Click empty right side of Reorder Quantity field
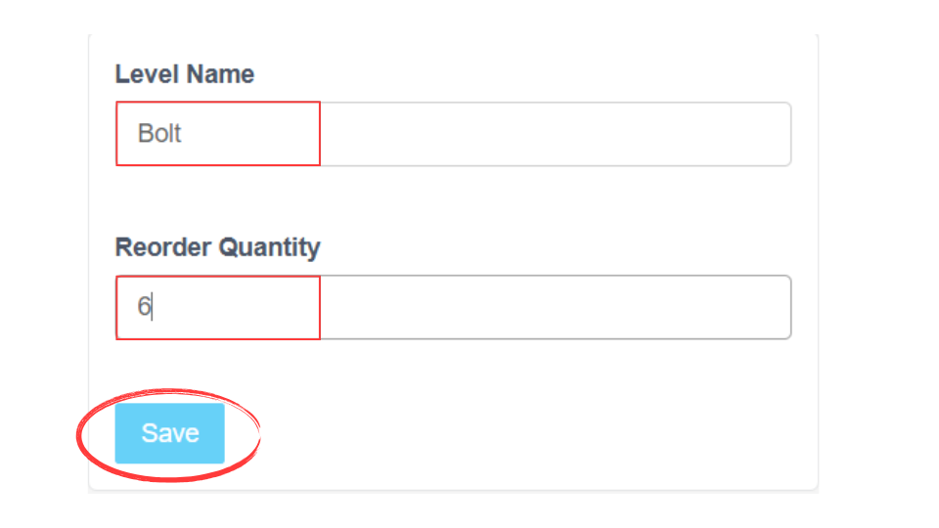Viewport: 939px width, 528px height. click(x=636, y=307)
